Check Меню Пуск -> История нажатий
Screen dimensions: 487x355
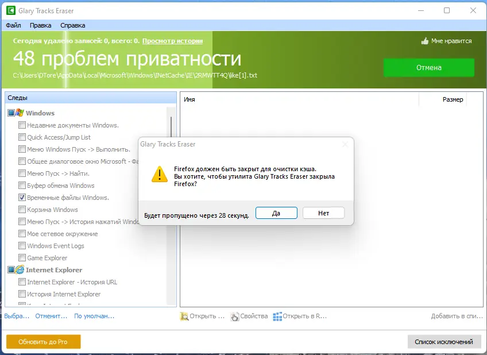pos(22,222)
